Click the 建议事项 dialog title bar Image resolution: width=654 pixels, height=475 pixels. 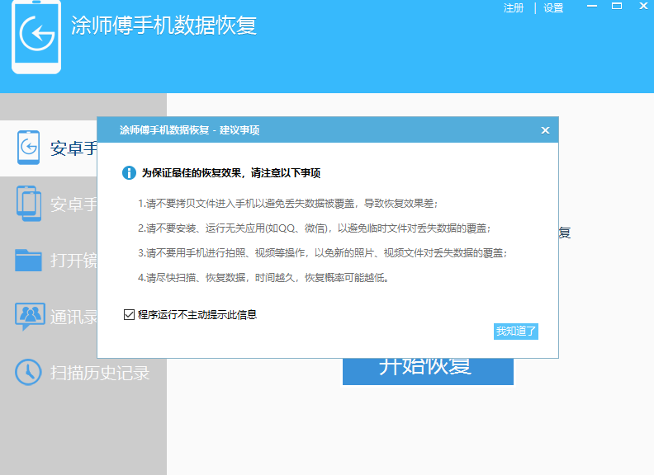(x=314, y=130)
